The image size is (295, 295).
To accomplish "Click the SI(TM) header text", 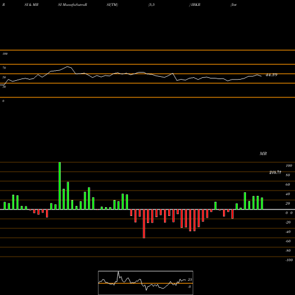I will 112,5.
